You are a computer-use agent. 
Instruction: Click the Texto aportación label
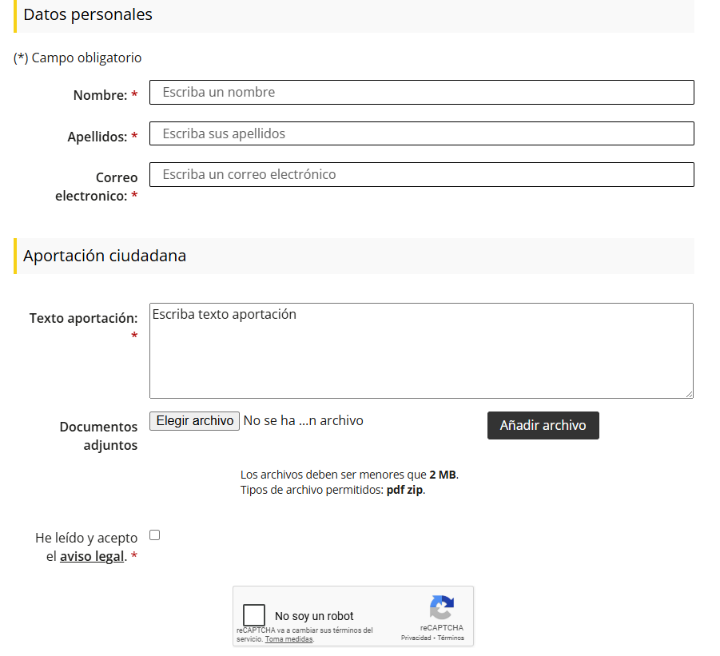tap(83, 318)
